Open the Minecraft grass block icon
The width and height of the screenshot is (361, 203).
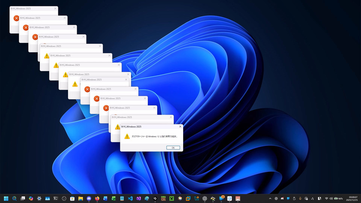coord(164,198)
